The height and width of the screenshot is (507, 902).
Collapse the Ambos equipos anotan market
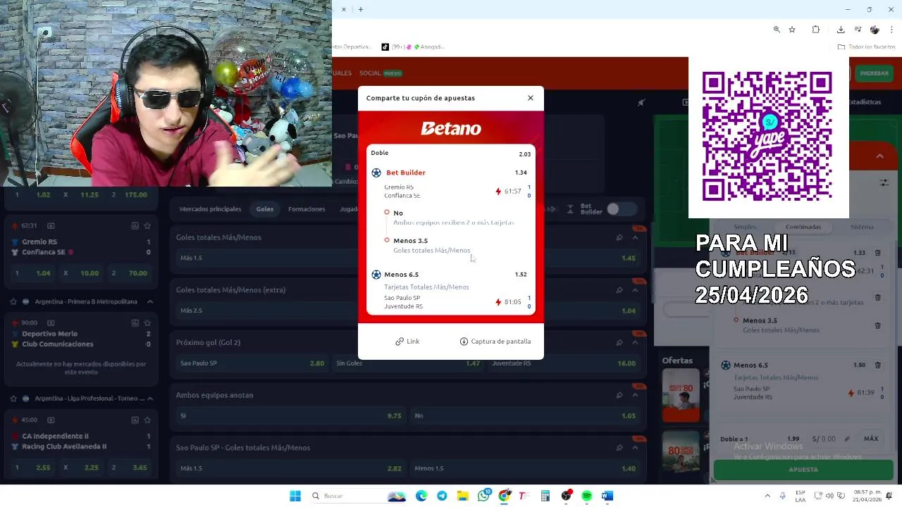pyautogui.click(x=635, y=395)
